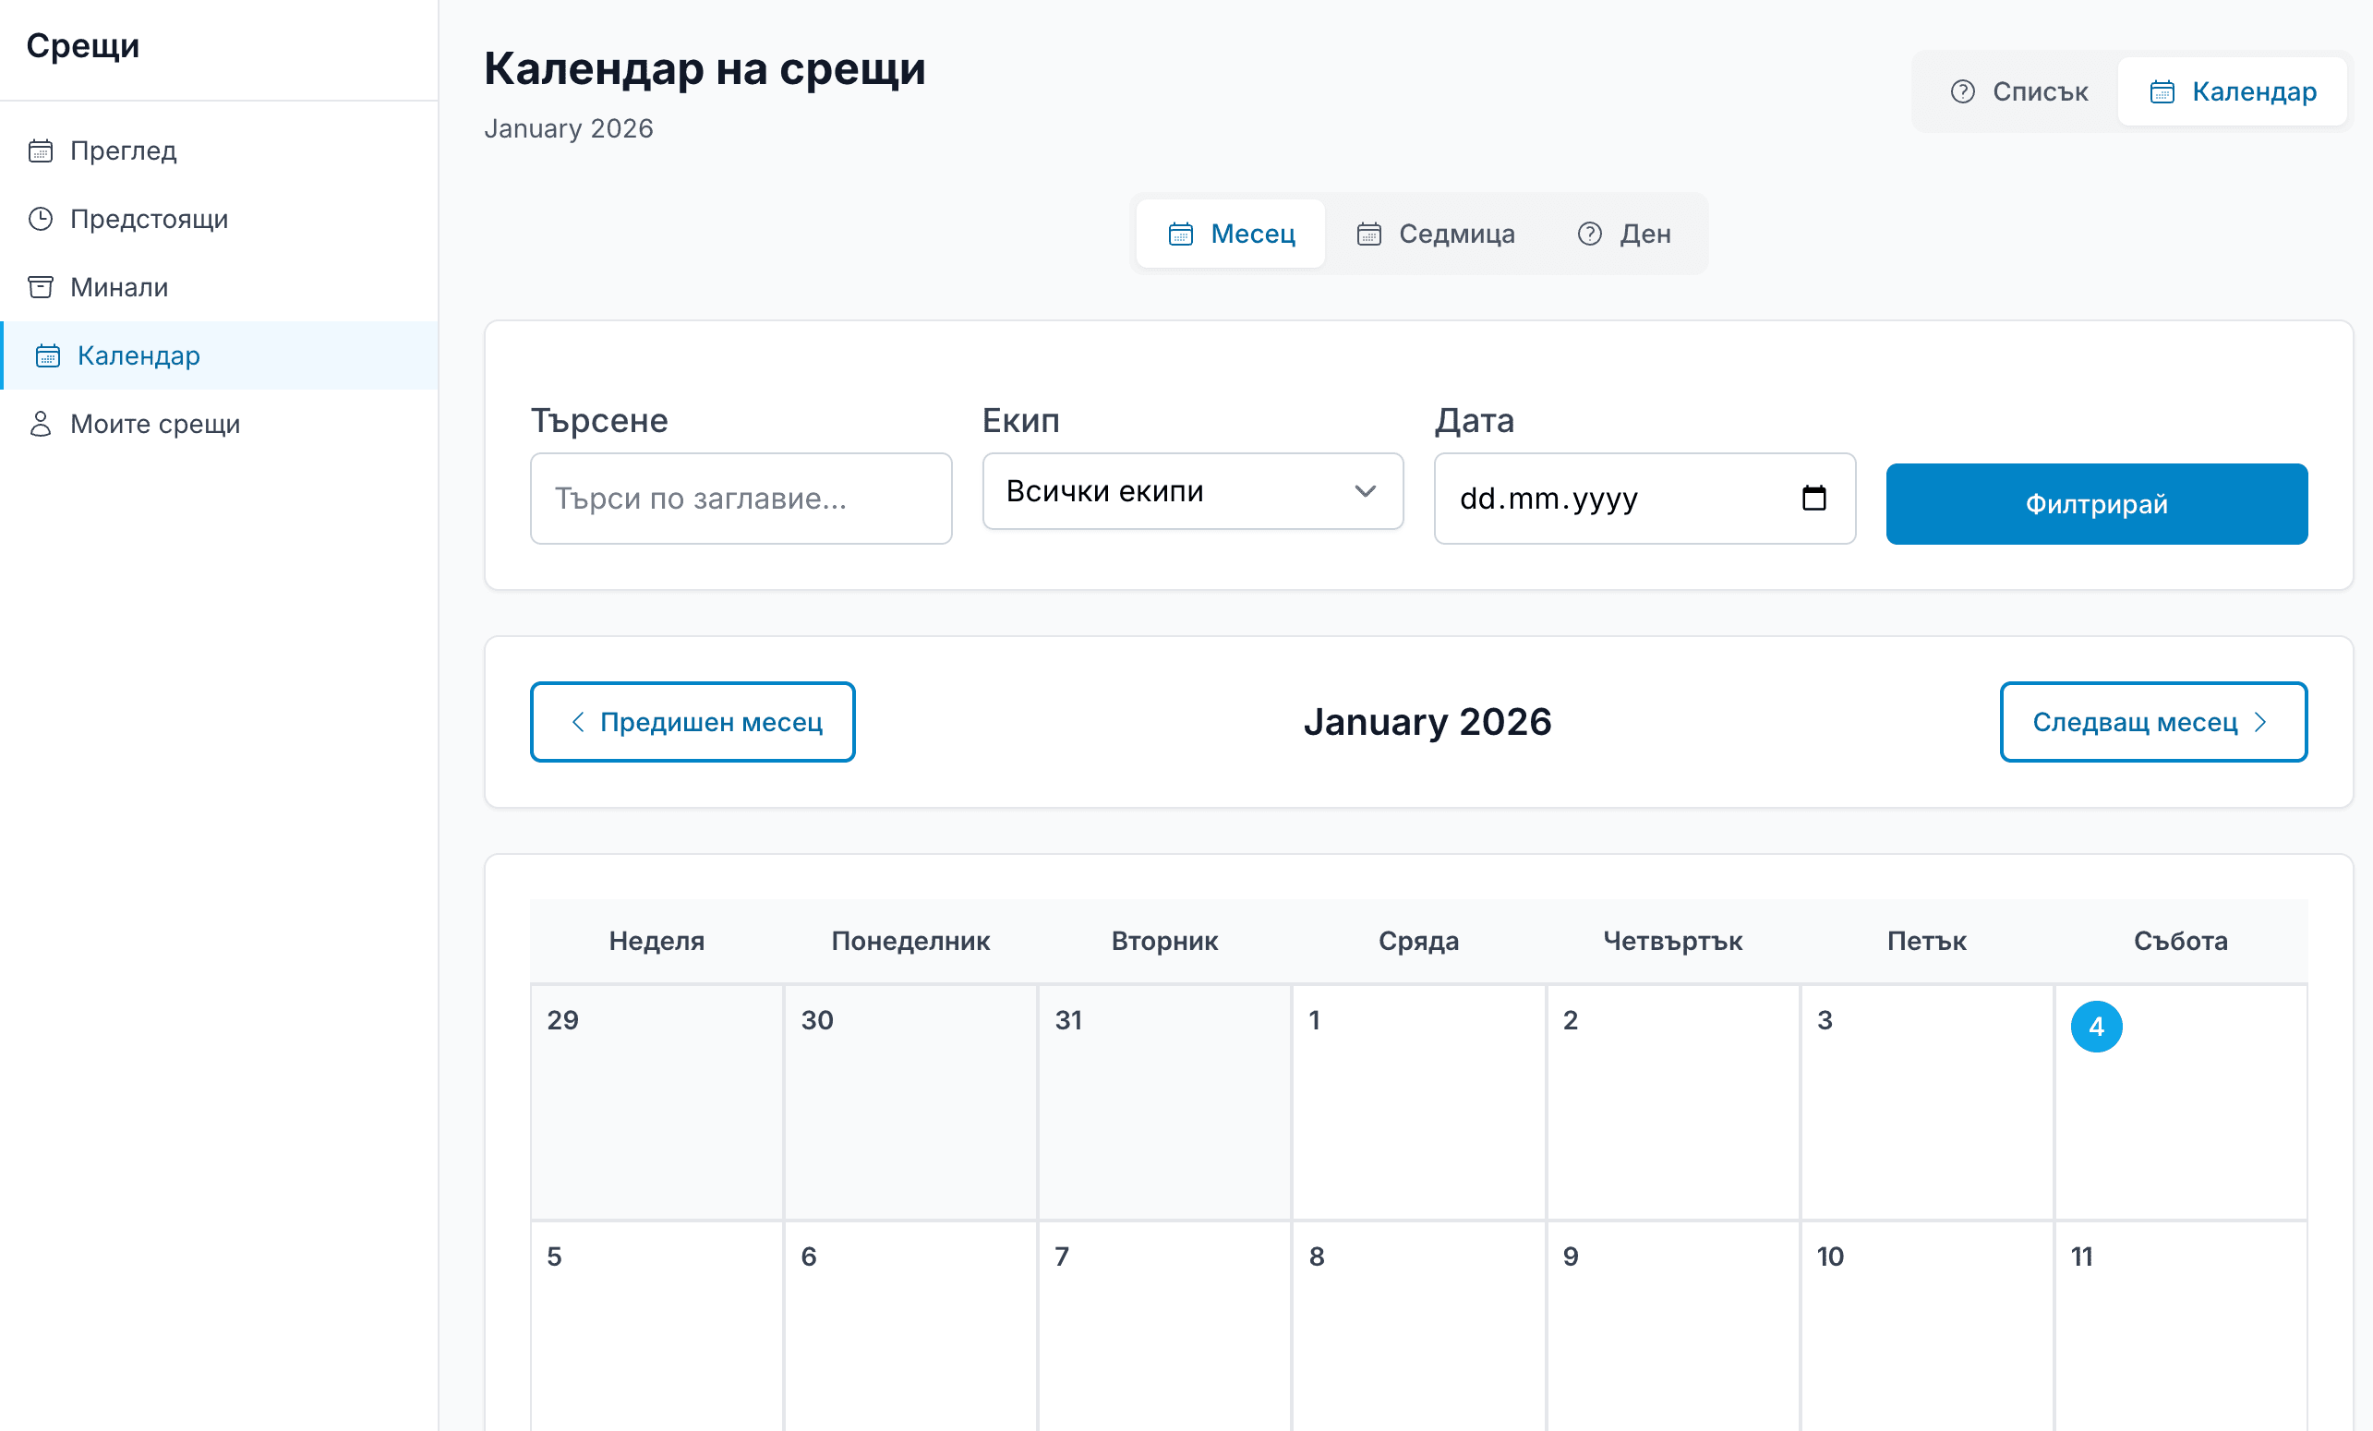This screenshot has width=2373, height=1431.
Task: Go to Предишен месец
Action: pyautogui.click(x=693, y=721)
